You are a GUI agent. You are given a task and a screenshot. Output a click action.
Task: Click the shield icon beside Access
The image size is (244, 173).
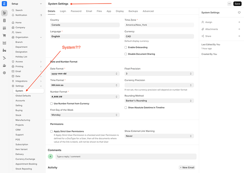click(x=13, y=62)
